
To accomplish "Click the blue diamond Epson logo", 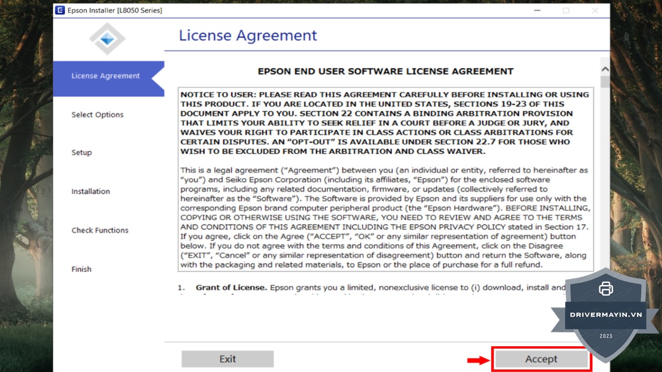I will tap(107, 39).
